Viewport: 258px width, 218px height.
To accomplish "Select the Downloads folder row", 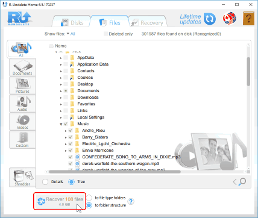I will pyautogui.click(x=88, y=98).
